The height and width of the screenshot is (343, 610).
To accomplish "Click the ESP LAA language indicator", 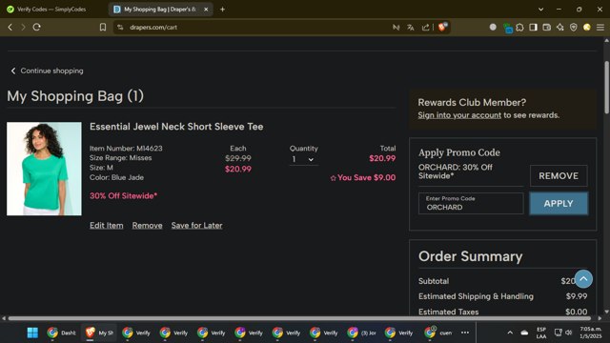I will 541,333.
